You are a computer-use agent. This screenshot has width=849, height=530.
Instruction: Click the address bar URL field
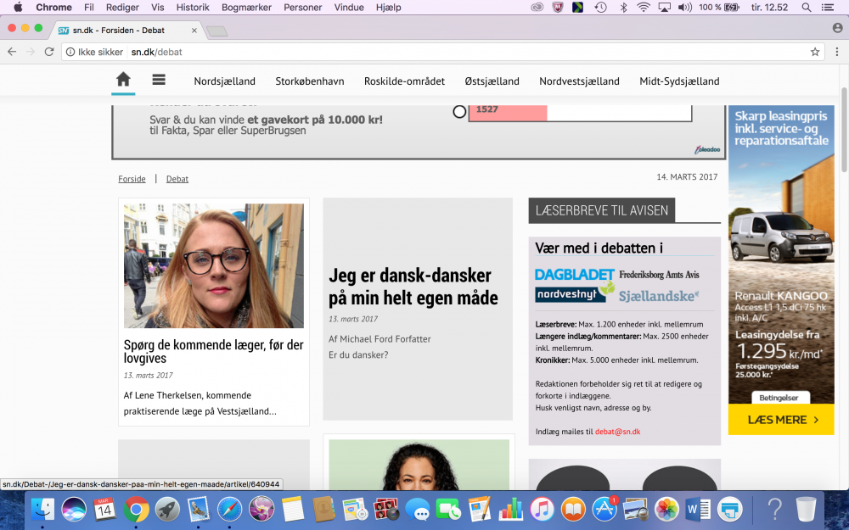[x=424, y=52]
